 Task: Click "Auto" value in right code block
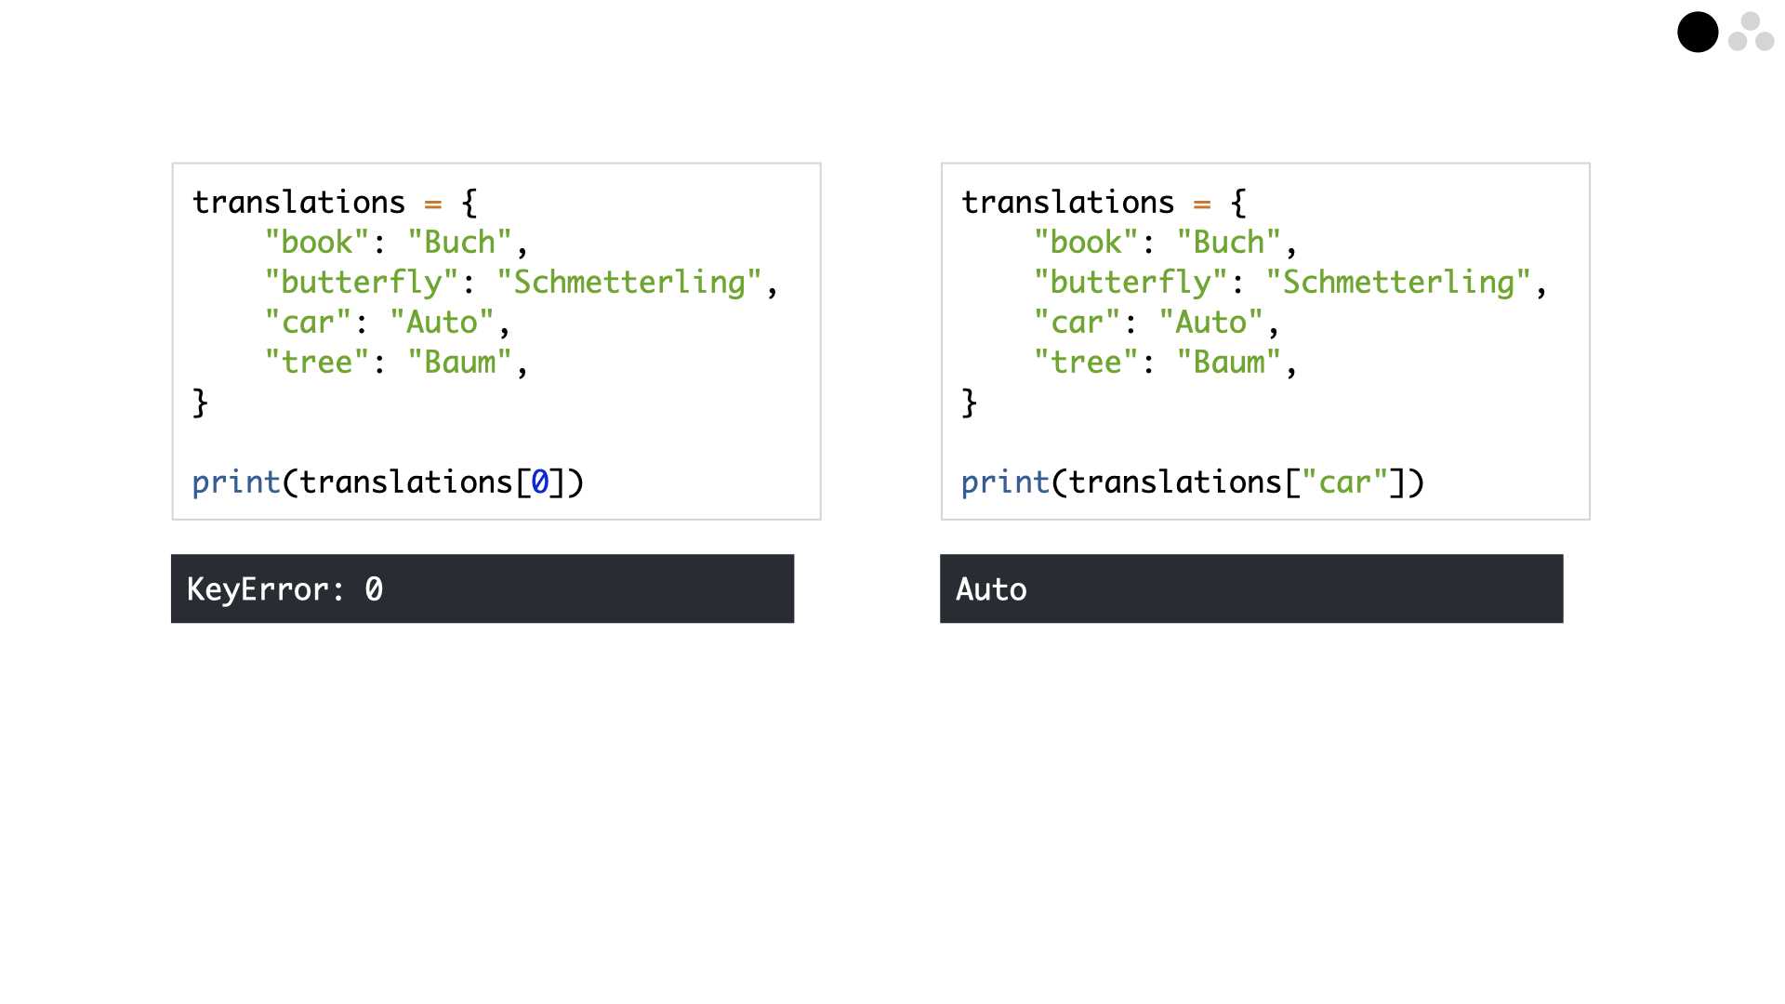[x=1210, y=323]
